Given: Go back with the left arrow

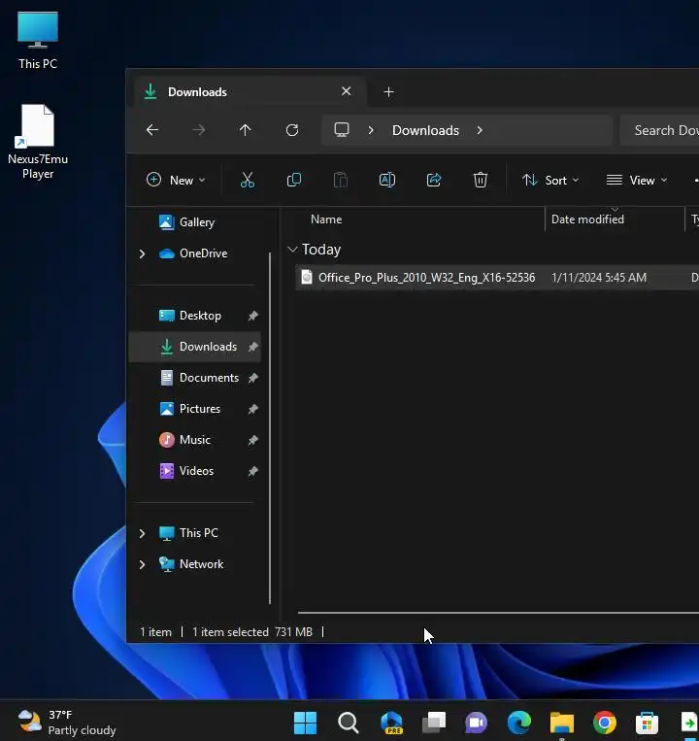Looking at the screenshot, I should 152,130.
